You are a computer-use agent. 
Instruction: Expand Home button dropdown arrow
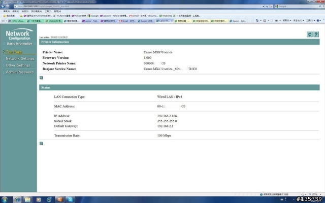click(261, 21)
